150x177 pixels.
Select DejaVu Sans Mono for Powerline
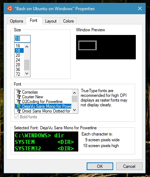tap(43, 106)
